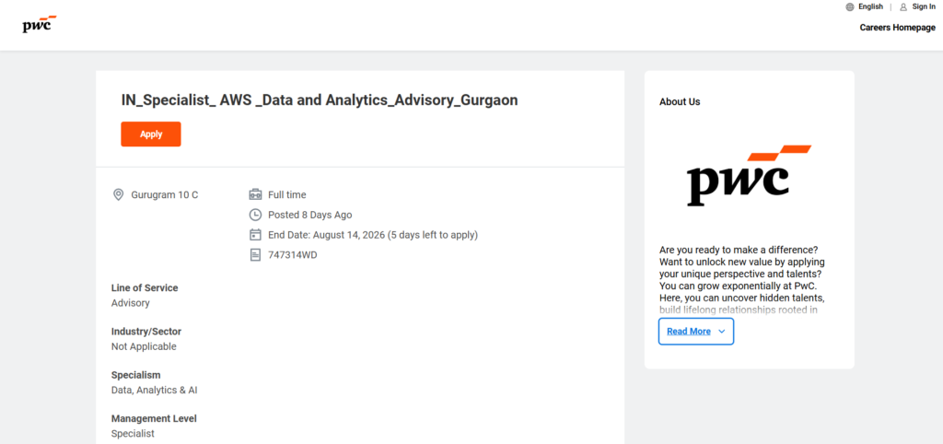Click the 'Specialist' value text
This screenshot has height=444, width=943.
pyautogui.click(x=133, y=433)
